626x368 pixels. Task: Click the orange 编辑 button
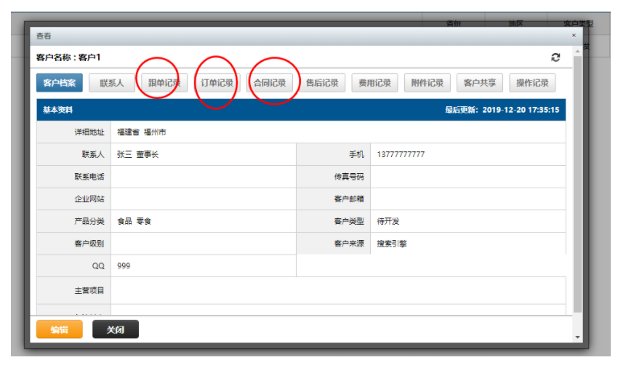coord(60,329)
